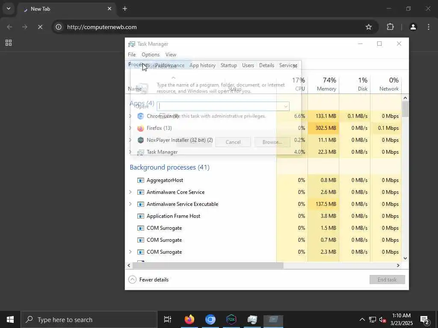Go back in the browser
Viewport: 438px width, 328px height.
point(9,27)
